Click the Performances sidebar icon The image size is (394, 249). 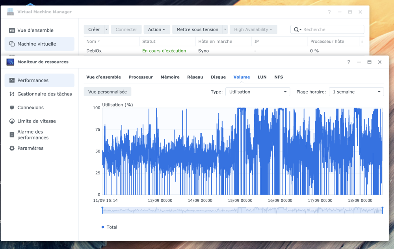click(12, 81)
